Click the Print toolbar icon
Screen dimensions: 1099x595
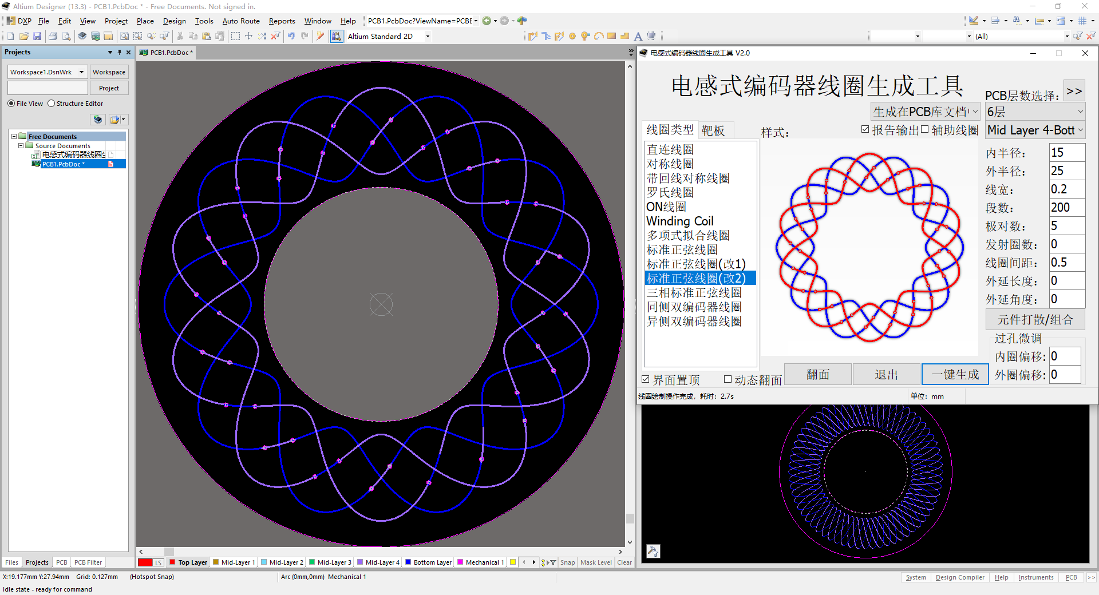click(53, 36)
